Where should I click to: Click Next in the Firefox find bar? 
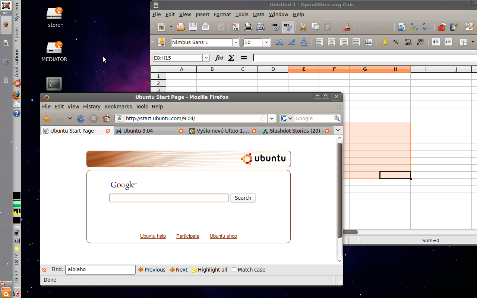(179, 270)
